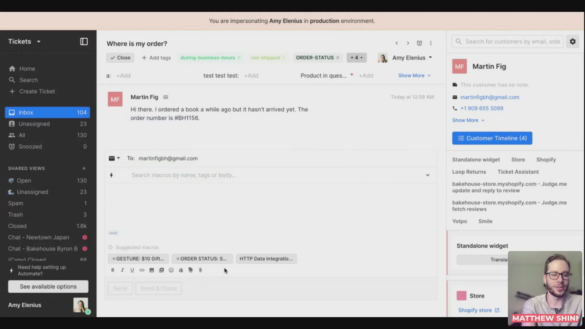The height and width of the screenshot is (329, 585).
Task: Remove the during-business-hours tag
Action: click(239, 58)
